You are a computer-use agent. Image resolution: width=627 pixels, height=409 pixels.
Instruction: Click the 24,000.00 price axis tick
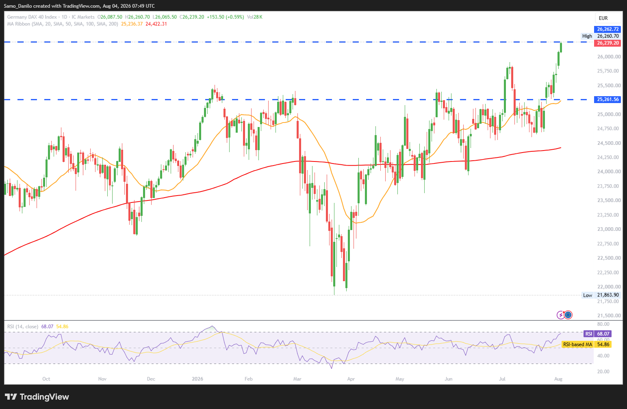click(609, 172)
